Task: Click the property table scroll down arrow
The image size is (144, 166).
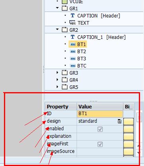Action: (x=138, y=153)
